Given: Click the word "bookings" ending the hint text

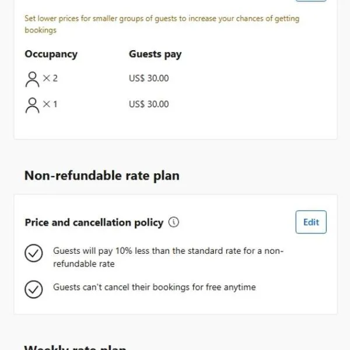Looking at the screenshot, I should tap(40, 30).
